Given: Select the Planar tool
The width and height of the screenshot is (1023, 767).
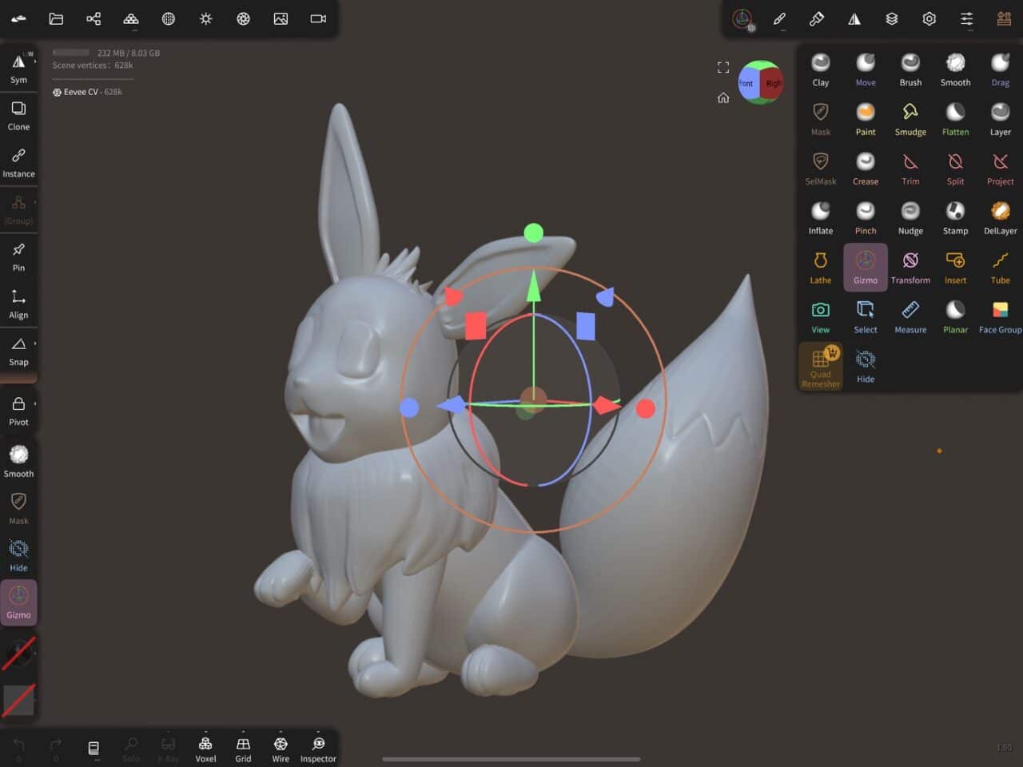Looking at the screenshot, I should (x=955, y=317).
